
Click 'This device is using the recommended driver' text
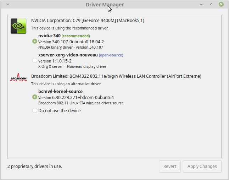[x=70, y=28]
